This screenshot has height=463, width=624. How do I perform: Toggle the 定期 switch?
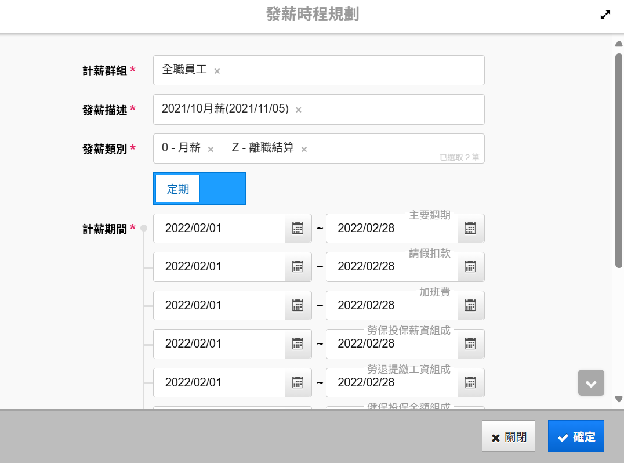pos(199,189)
